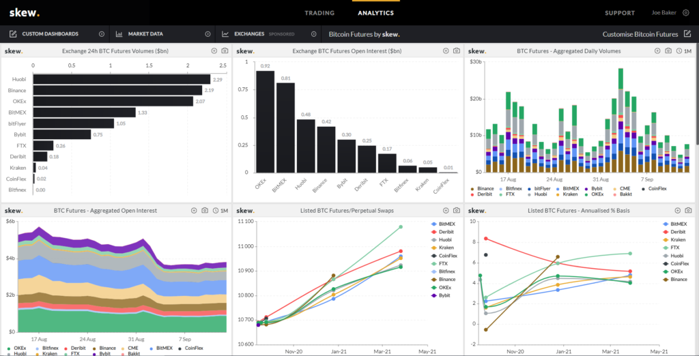Toggle CoinFlex series in Daily Volumes legend
Screen dimensions: 699x356
(654, 188)
